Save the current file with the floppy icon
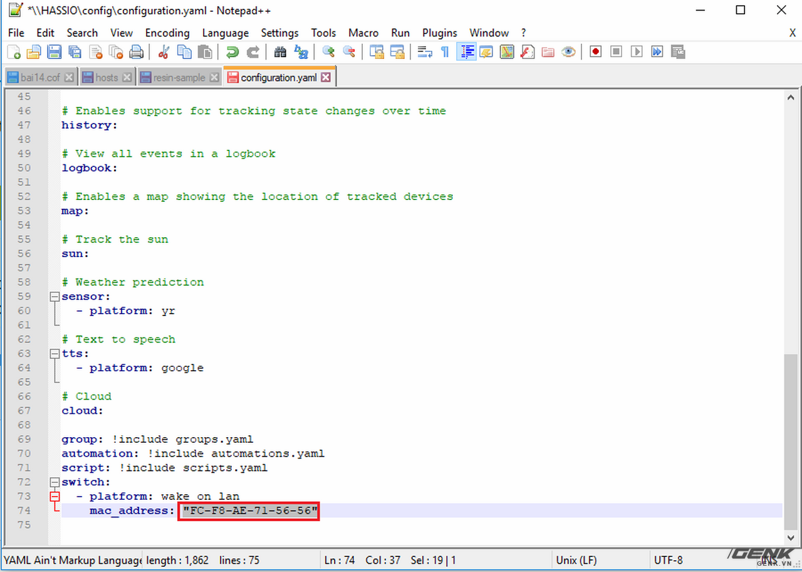The width and height of the screenshot is (802, 572). [x=55, y=52]
